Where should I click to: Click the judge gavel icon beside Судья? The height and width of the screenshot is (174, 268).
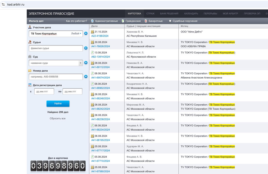pyautogui.click(x=30, y=42)
